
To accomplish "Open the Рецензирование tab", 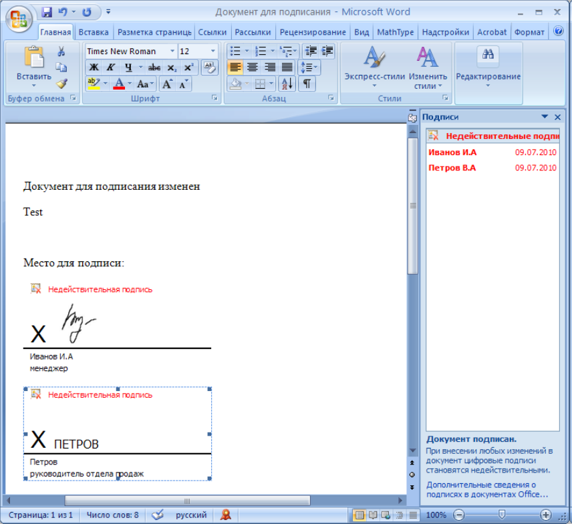I will [313, 32].
